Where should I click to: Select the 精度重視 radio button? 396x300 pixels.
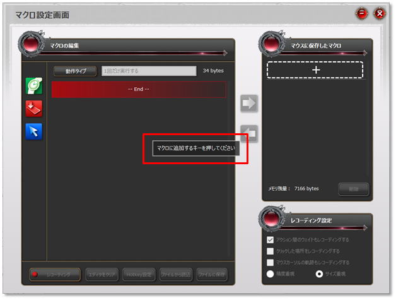tap(271, 273)
